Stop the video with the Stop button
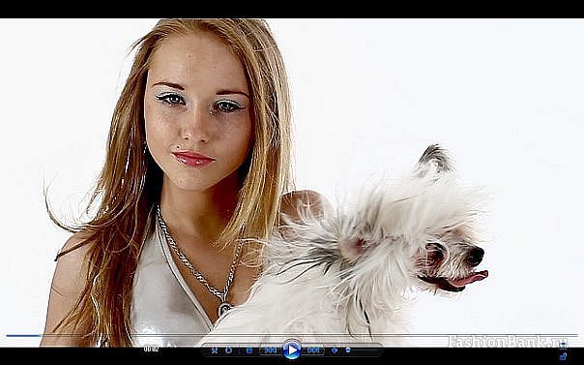The image size is (584, 365). click(249, 350)
